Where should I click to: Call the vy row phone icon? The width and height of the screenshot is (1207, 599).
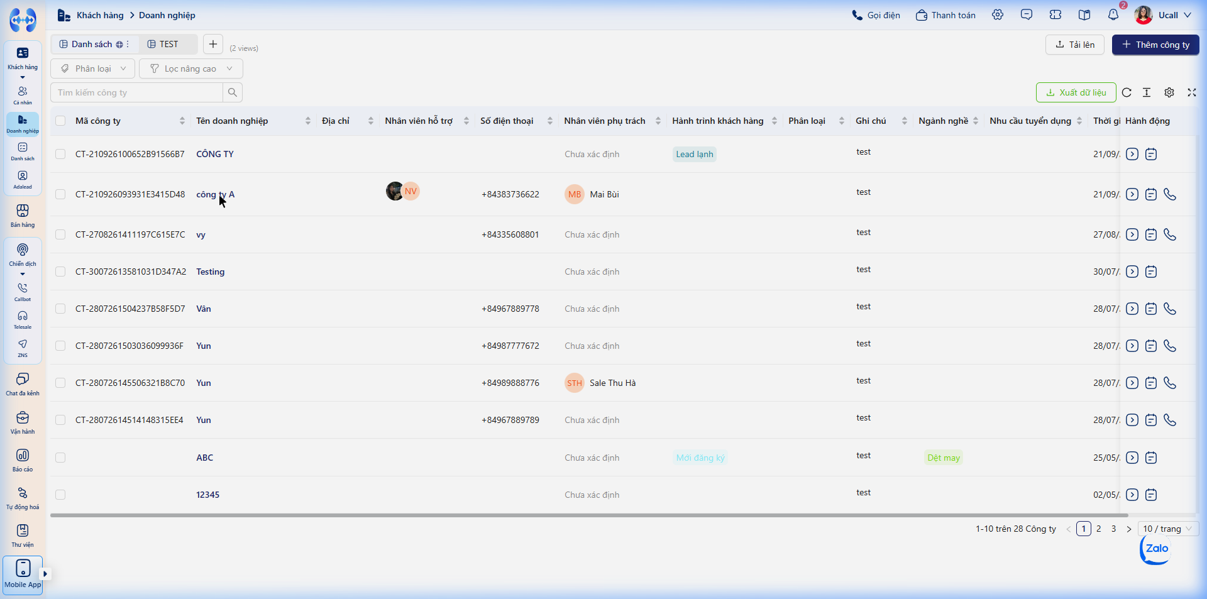[1170, 234]
